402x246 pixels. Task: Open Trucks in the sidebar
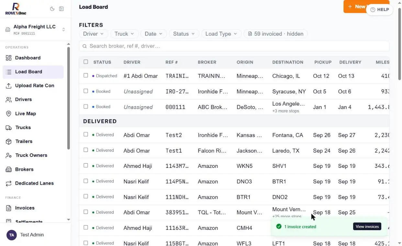coord(33,128)
